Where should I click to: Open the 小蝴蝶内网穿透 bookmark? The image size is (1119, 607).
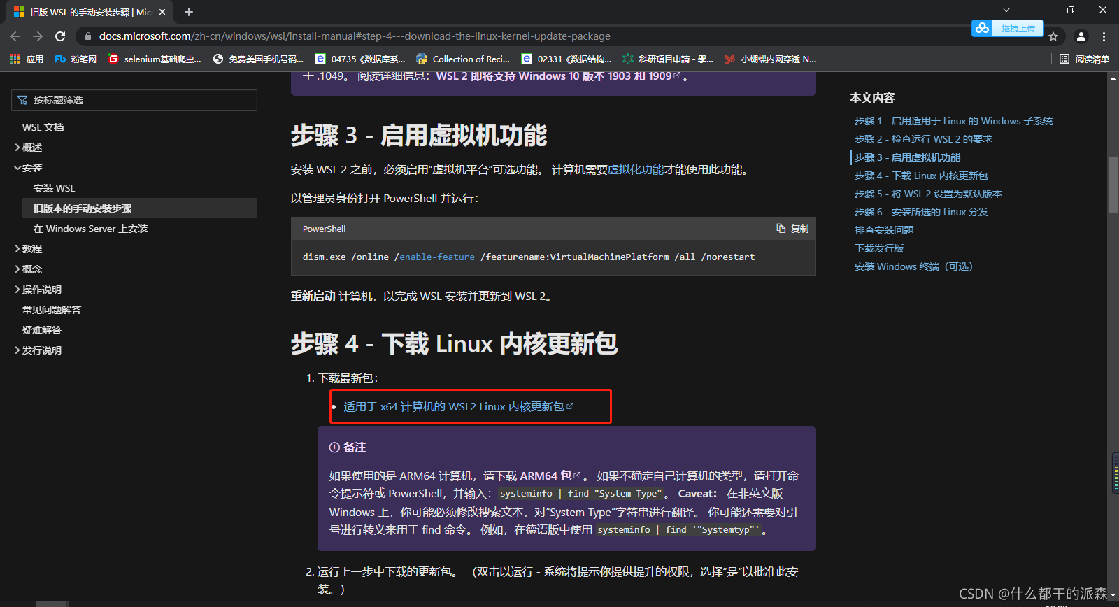click(x=771, y=59)
